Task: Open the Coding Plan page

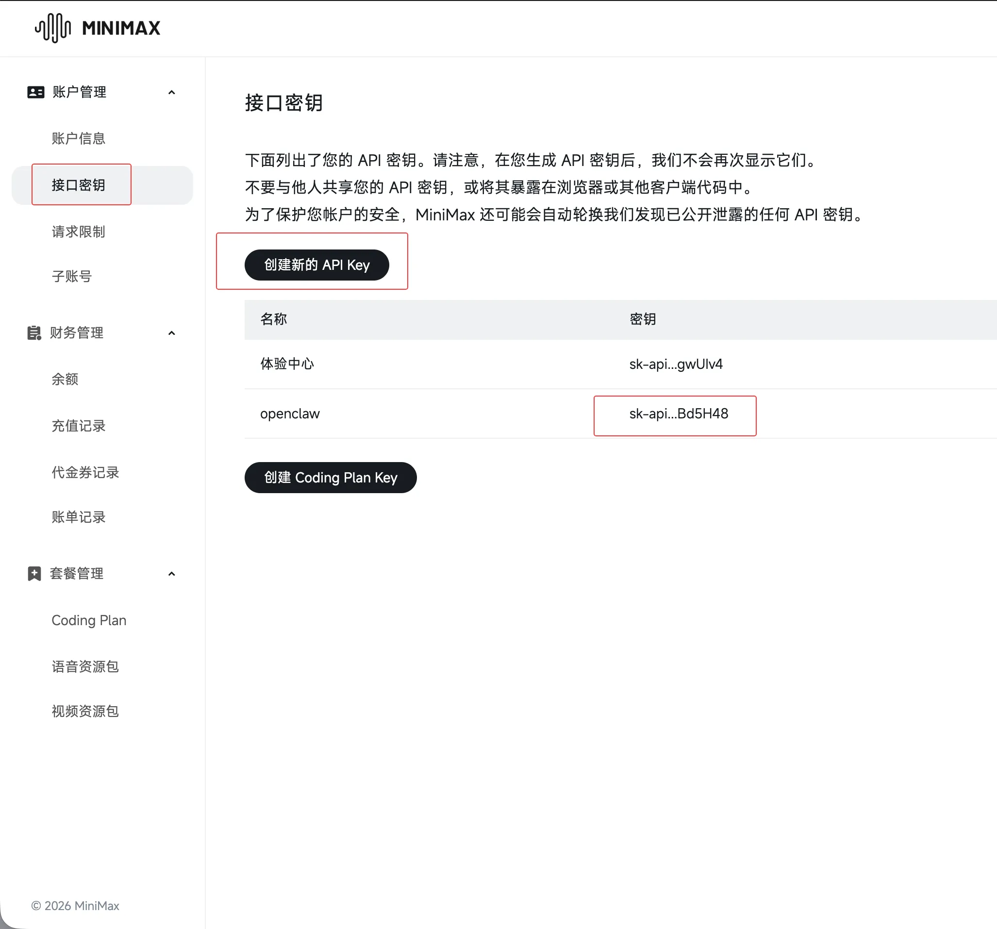Action: pyautogui.click(x=88, y=620)
